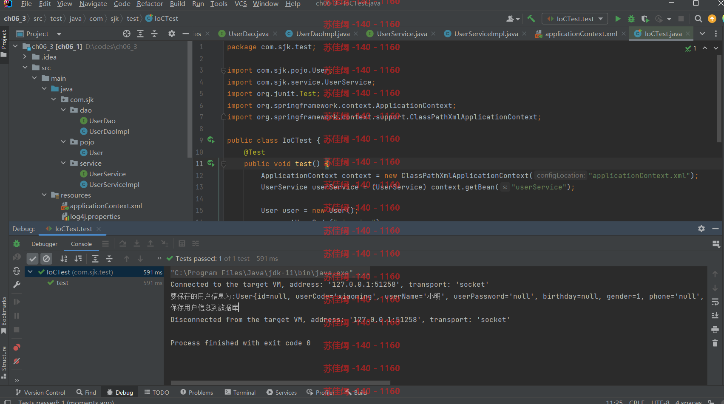Screen dimensions: 724x404
Task: Open Search Everywhere magnifier icon
Action: 698,19
